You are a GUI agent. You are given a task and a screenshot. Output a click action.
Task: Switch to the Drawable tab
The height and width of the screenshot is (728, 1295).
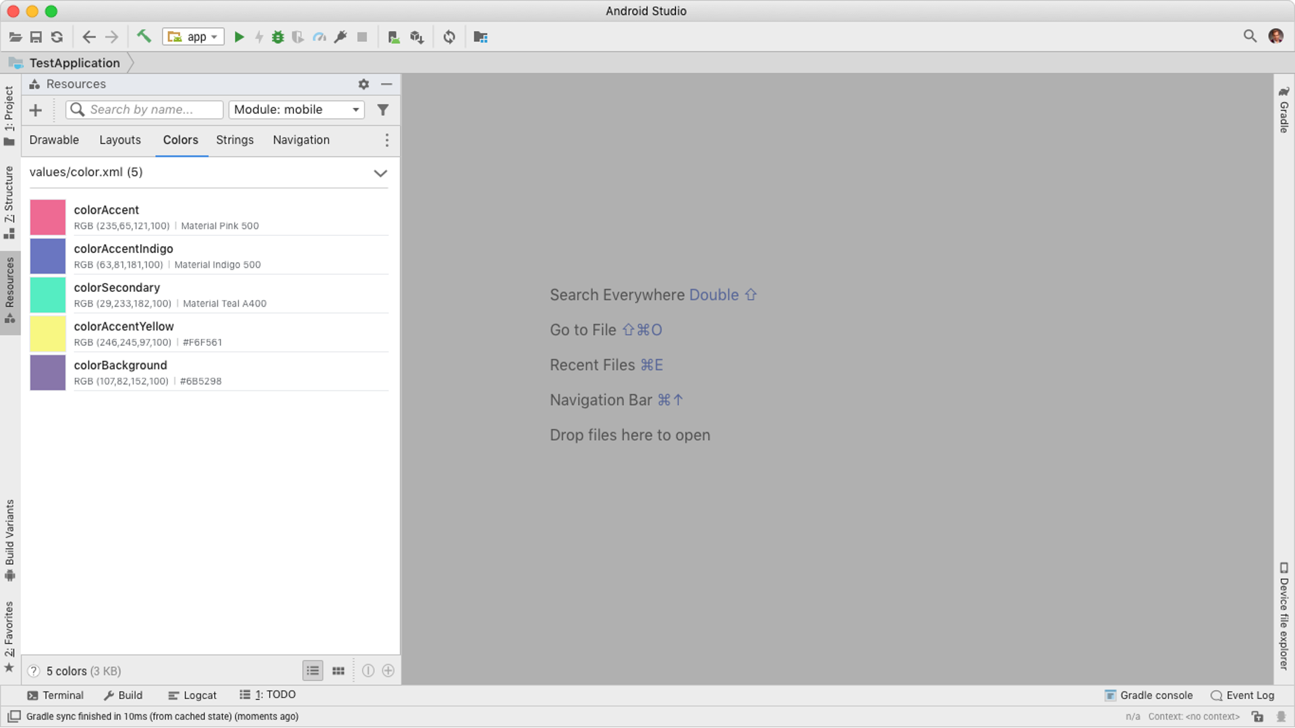click(54, 140)
